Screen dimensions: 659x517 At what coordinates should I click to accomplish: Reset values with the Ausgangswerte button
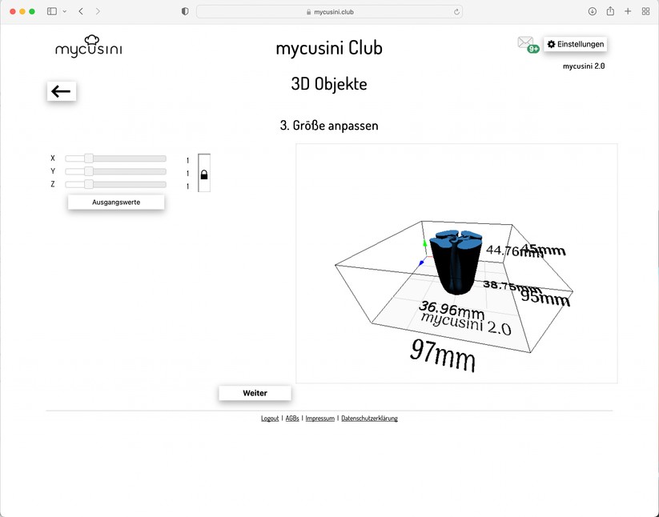(115, 202)
